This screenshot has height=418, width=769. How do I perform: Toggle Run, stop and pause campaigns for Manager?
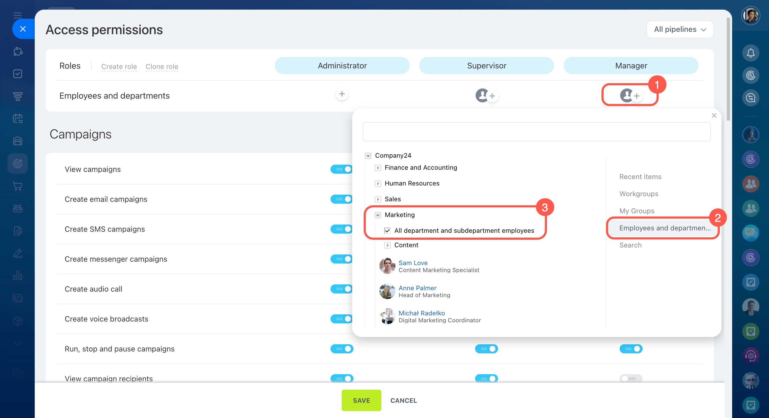[x=631, y=349]
